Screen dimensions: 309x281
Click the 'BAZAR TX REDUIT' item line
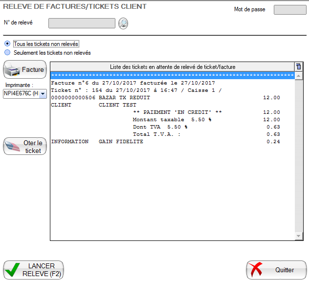coord(122,98)
